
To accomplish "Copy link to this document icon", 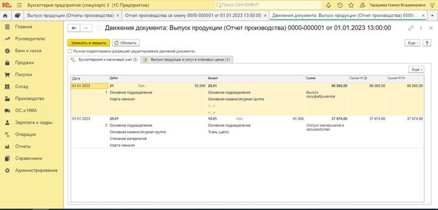I will [x=410, y=28].
